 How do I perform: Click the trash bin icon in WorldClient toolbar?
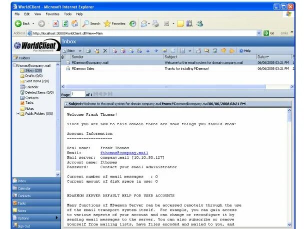tap(215, 51)
